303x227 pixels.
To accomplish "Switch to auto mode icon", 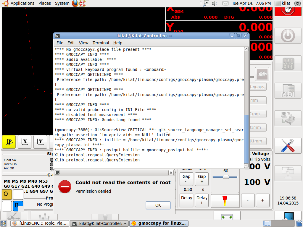I will (288, 118).
